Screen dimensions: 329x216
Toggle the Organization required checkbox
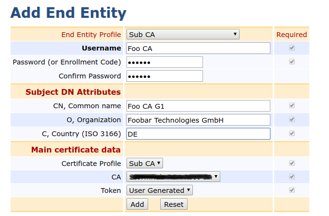tap(291, 120)
